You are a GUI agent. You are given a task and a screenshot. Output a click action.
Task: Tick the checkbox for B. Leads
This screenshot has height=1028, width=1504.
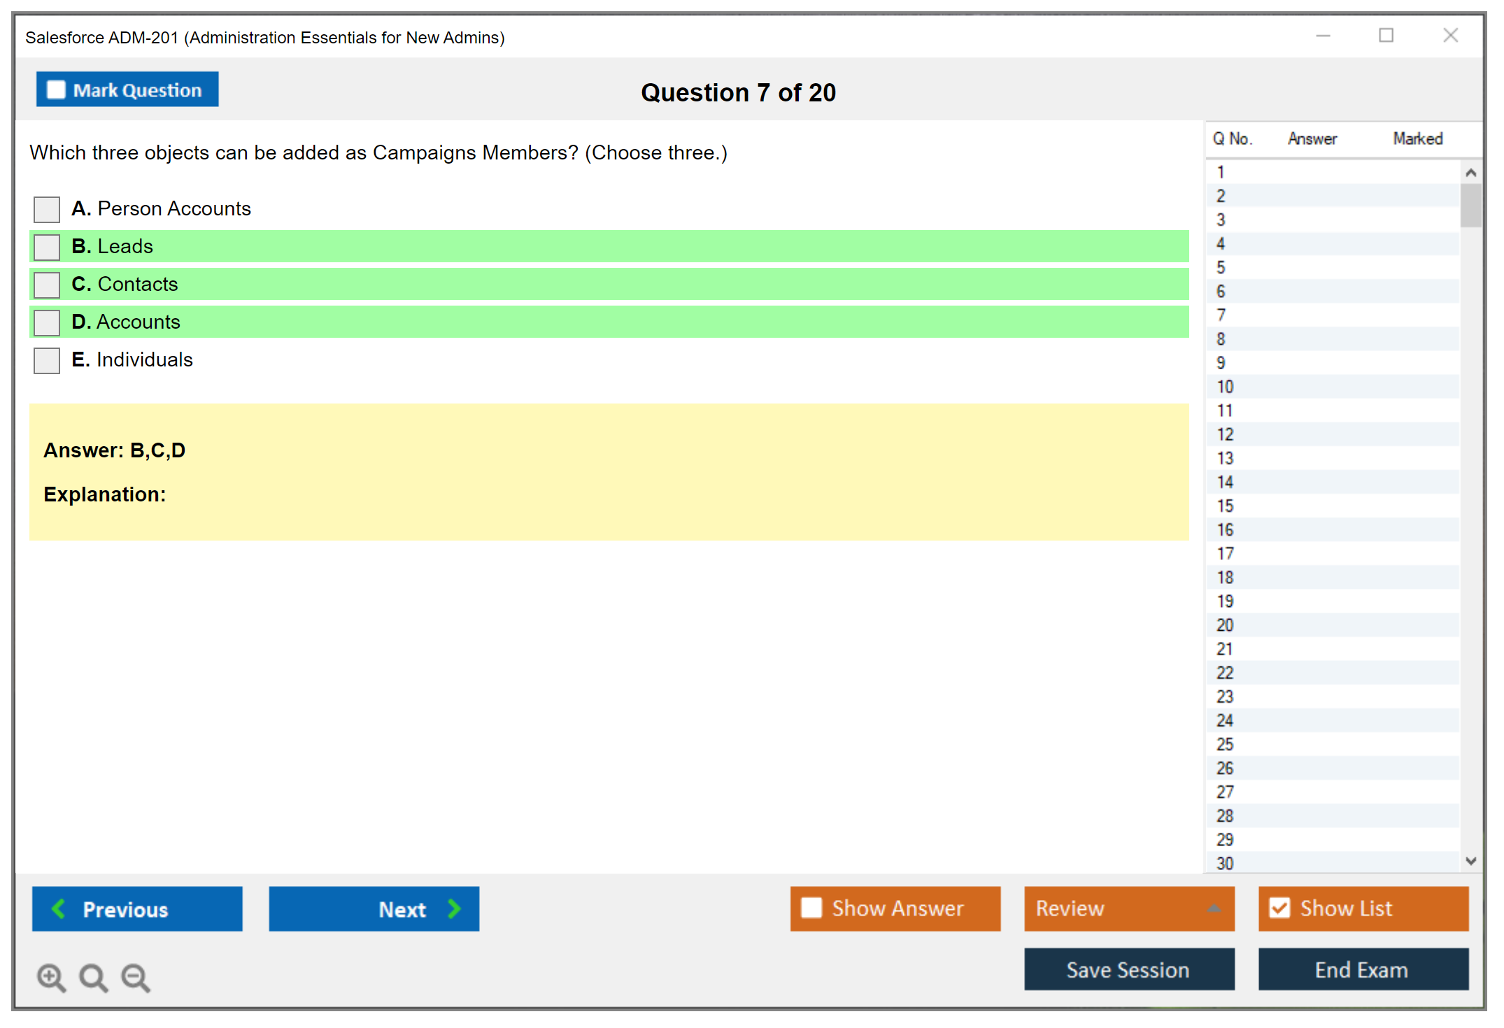pyautogui.click(x=47, y=247)
